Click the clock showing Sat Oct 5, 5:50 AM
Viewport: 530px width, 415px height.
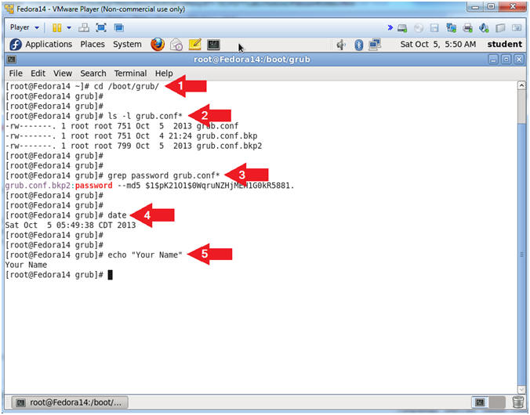click(x=438, y=44)
